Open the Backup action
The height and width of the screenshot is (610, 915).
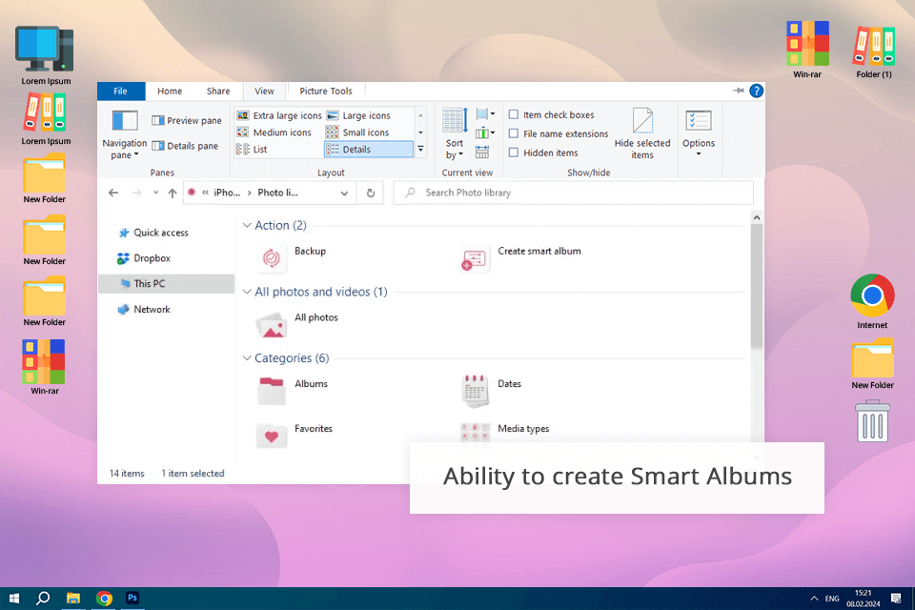[292, 257]
